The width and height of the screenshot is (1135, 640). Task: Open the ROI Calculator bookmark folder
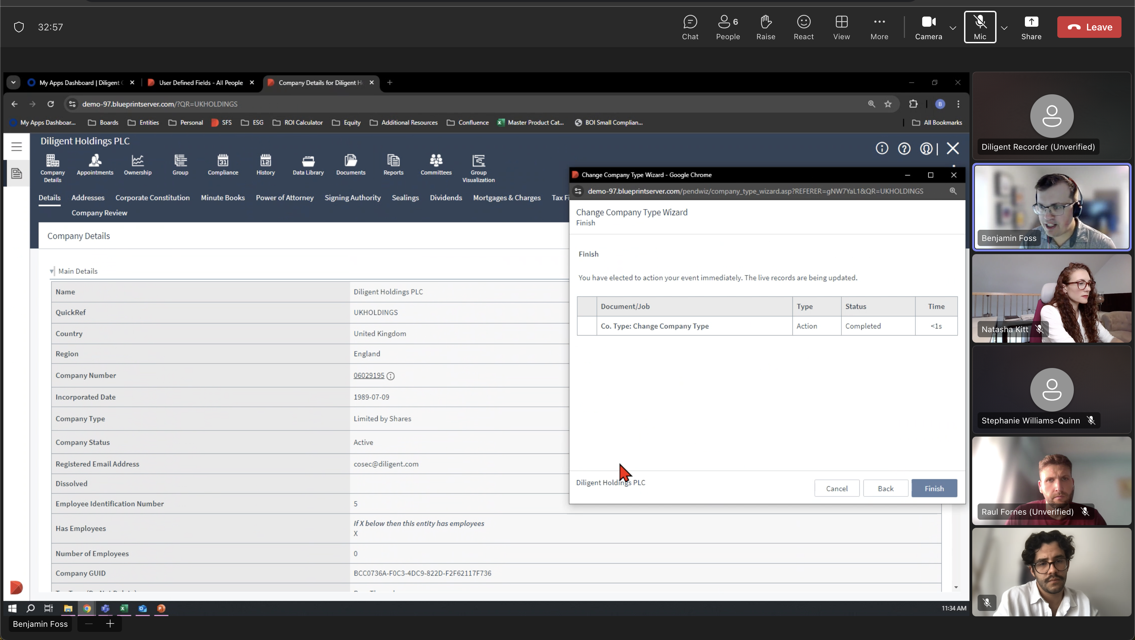[x=298, y=123]
